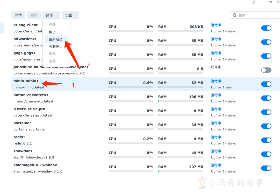Click the p3terx/aria2-pro:latest image text
The image size is (280, 193).
click(33, 115)
